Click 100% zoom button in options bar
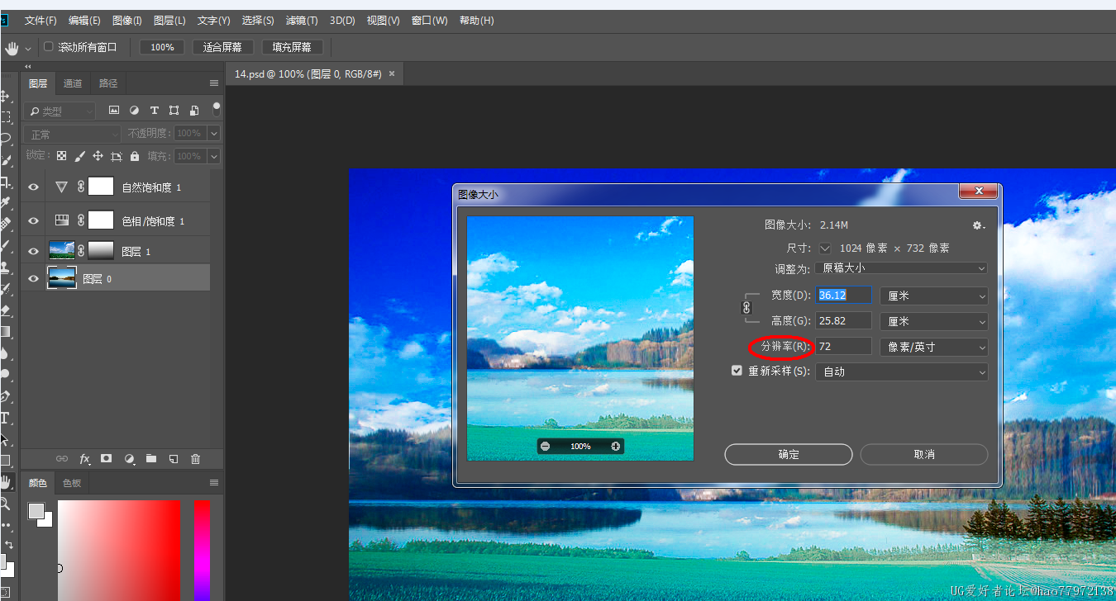The width and height of the screenshot is (1116, 601). 162,47
